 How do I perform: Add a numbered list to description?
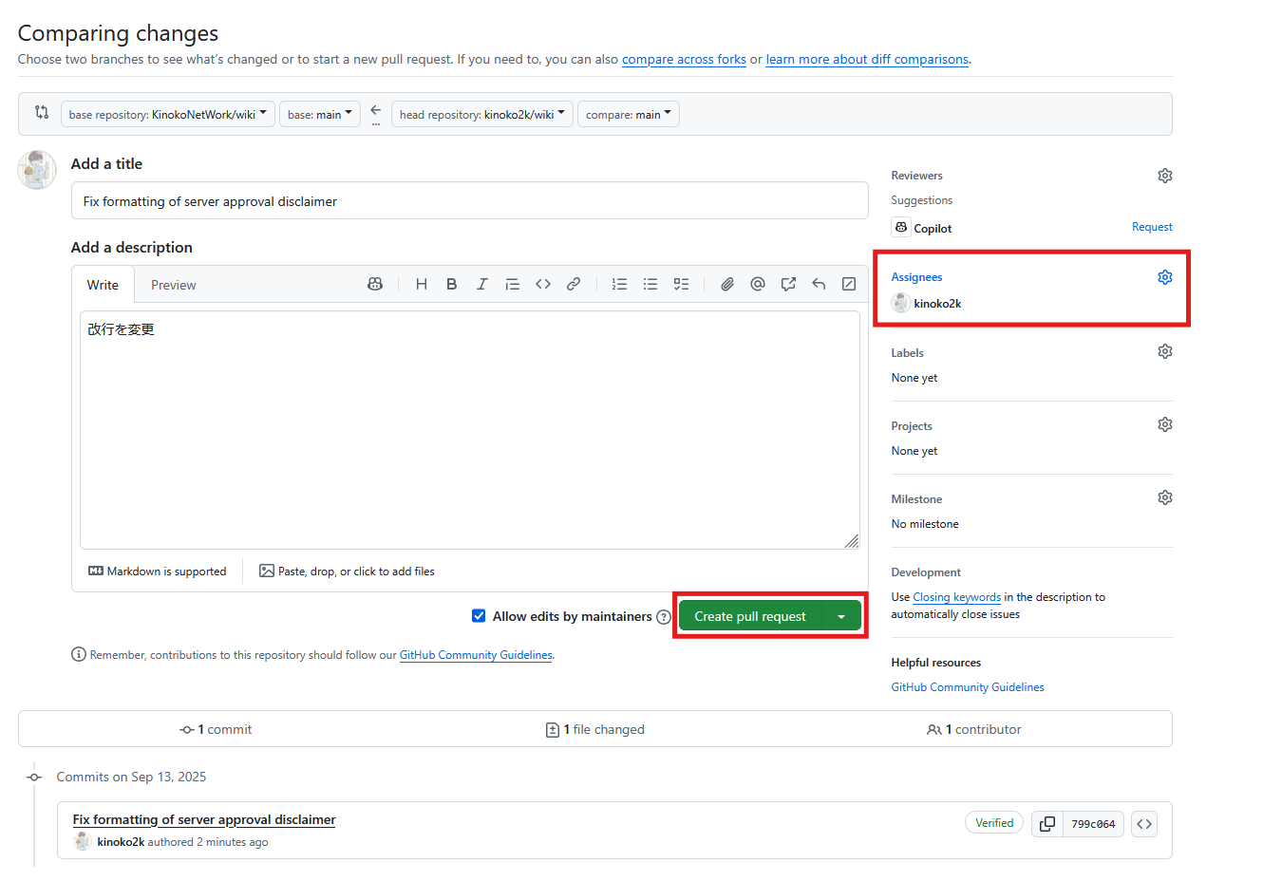click(x=619, y=284)
